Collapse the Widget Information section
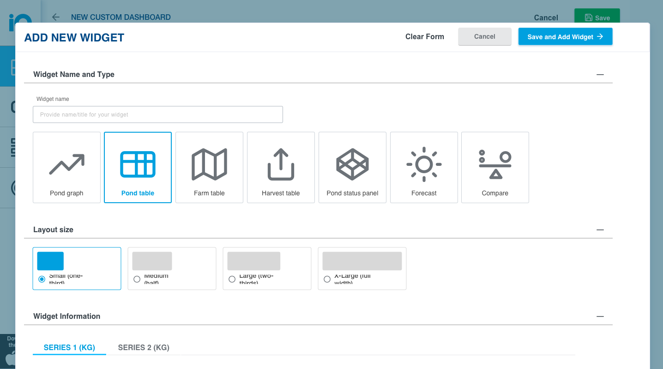 pos(600,316)
